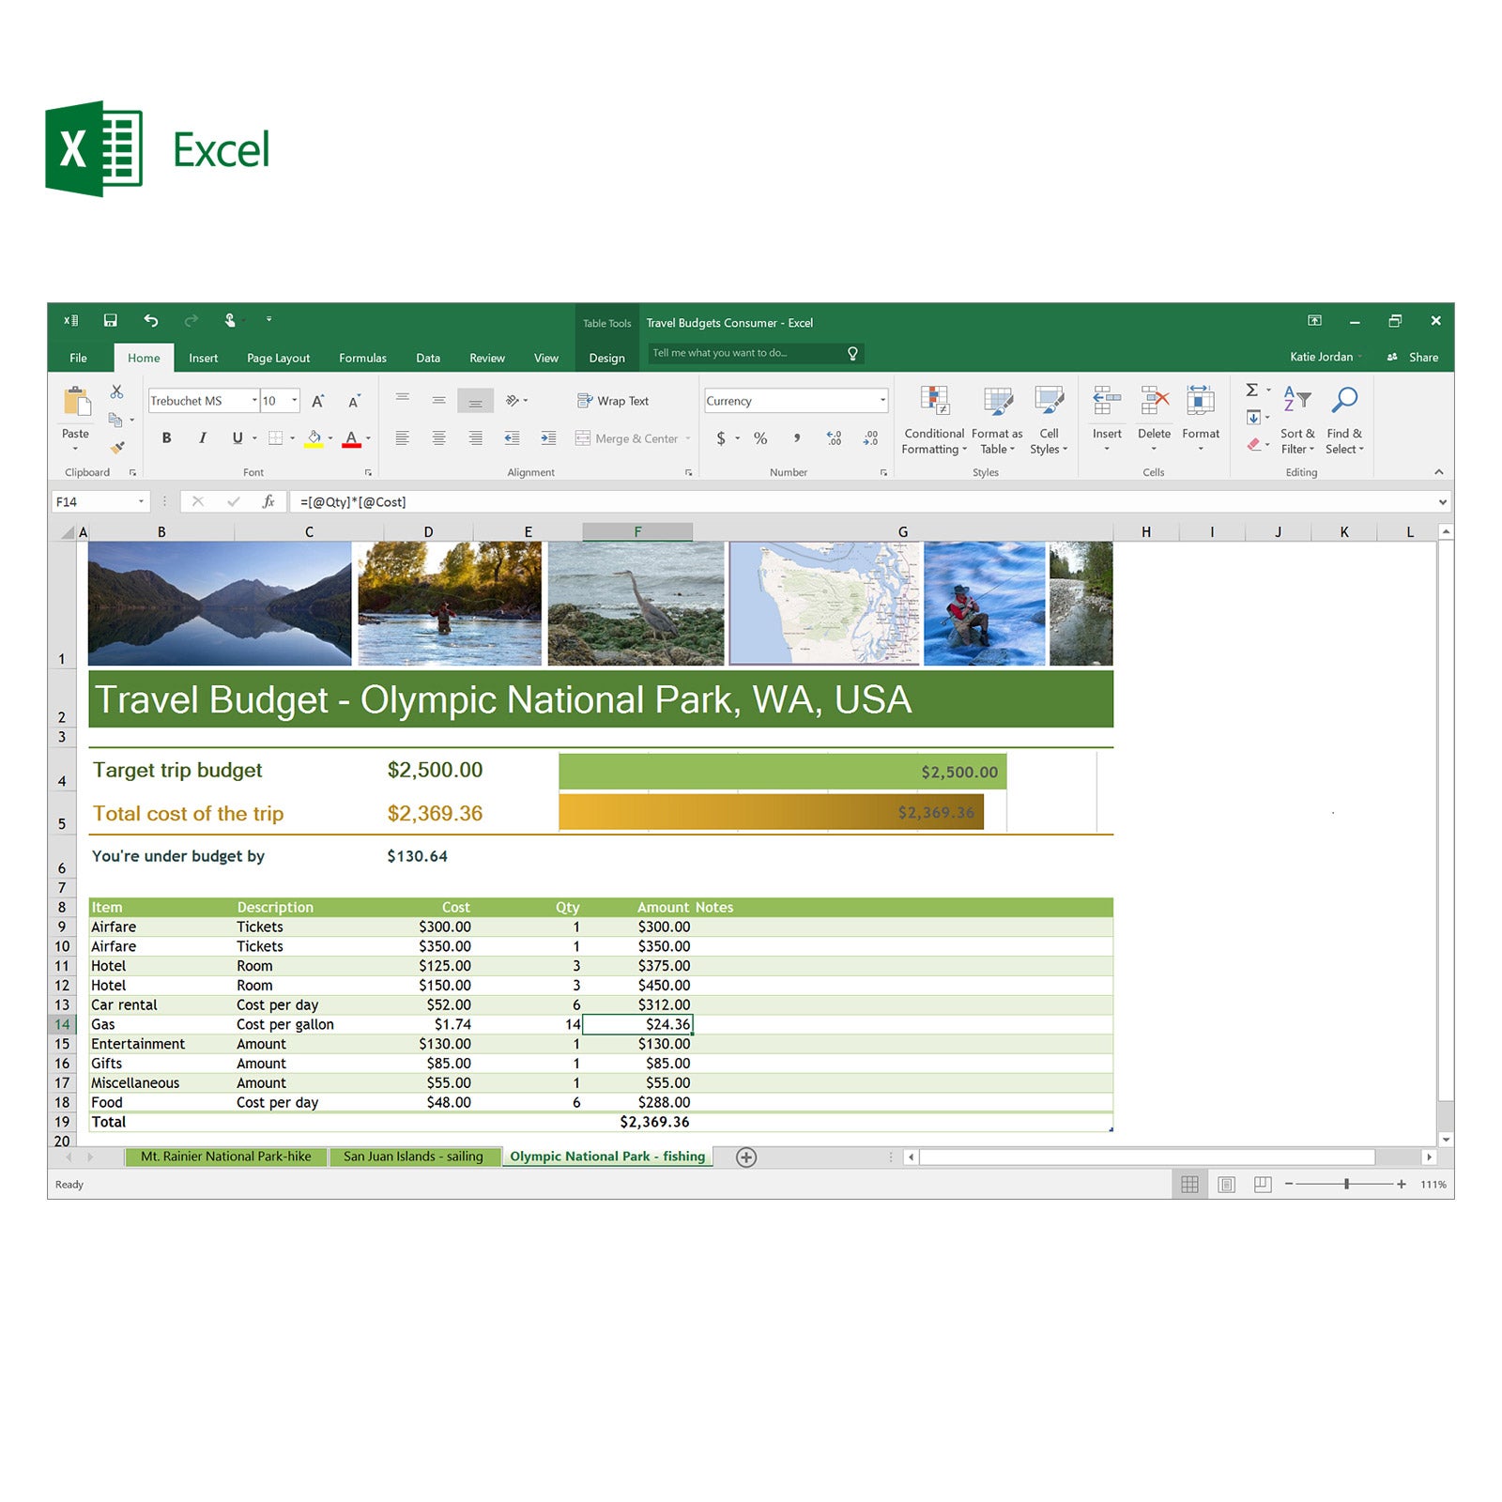Open Find & Select menu
This screenshot has width=1502, height=1502.
pyautogui.click(x=1344, y=421)
